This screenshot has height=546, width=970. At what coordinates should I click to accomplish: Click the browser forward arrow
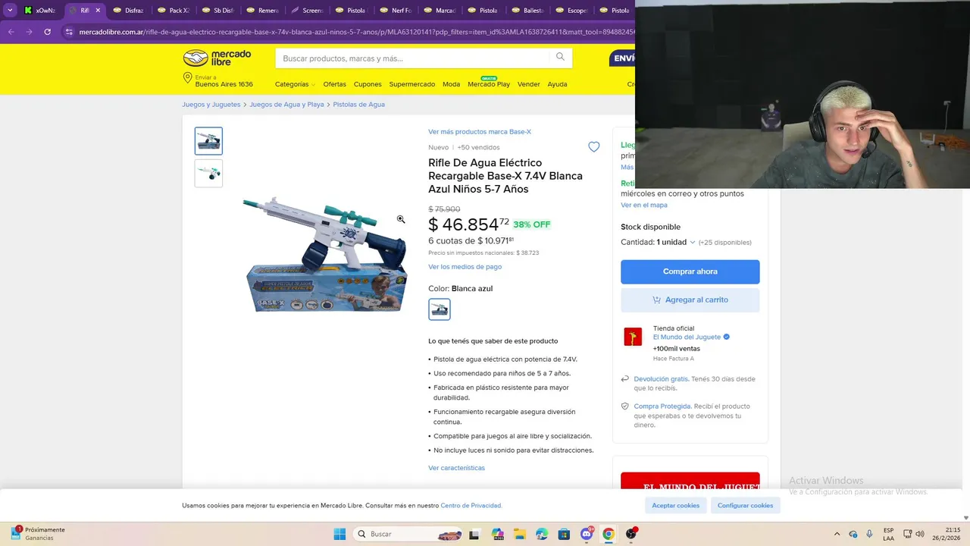point(29,32)
